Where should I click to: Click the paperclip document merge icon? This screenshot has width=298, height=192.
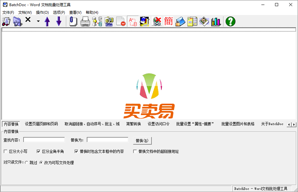(x=73, y=21)
